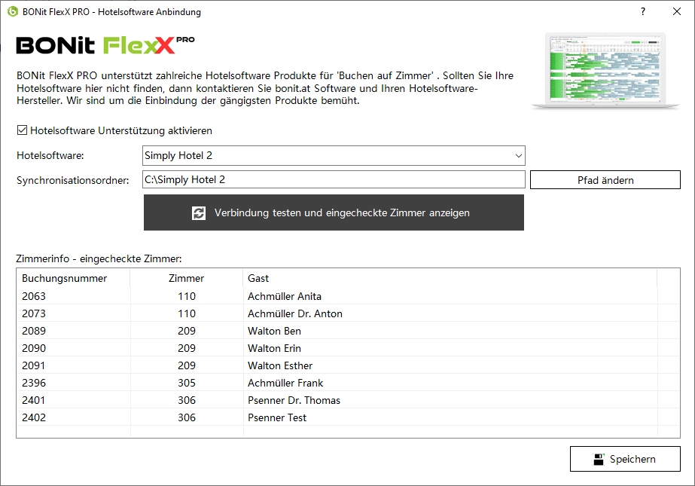Click room 209 in Walton Esther's row

[x=187, y=365]
